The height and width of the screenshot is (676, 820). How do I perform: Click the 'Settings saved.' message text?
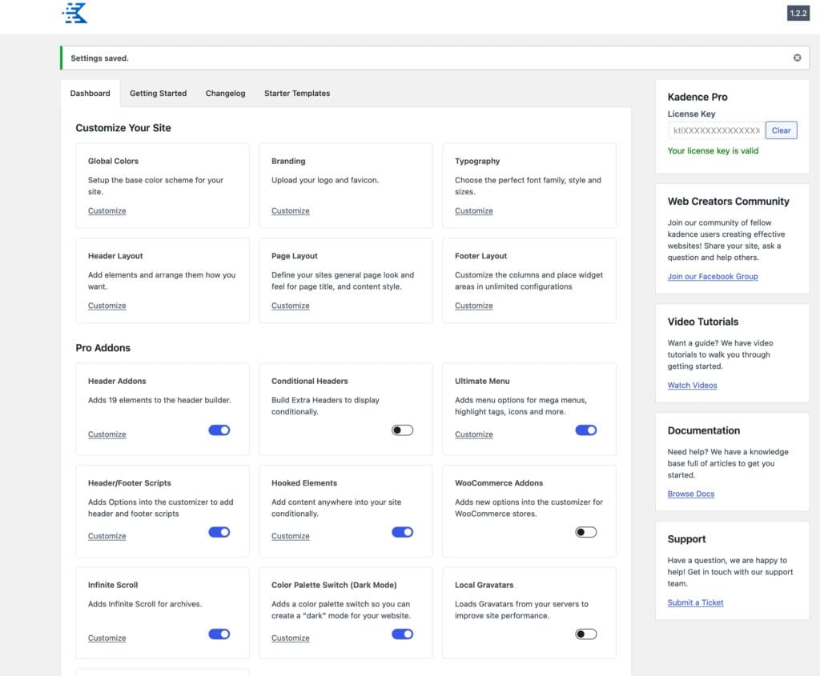point(99,58)
